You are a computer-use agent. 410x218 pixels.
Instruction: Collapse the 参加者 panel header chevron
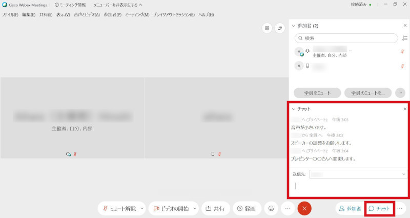click(294, 25)
